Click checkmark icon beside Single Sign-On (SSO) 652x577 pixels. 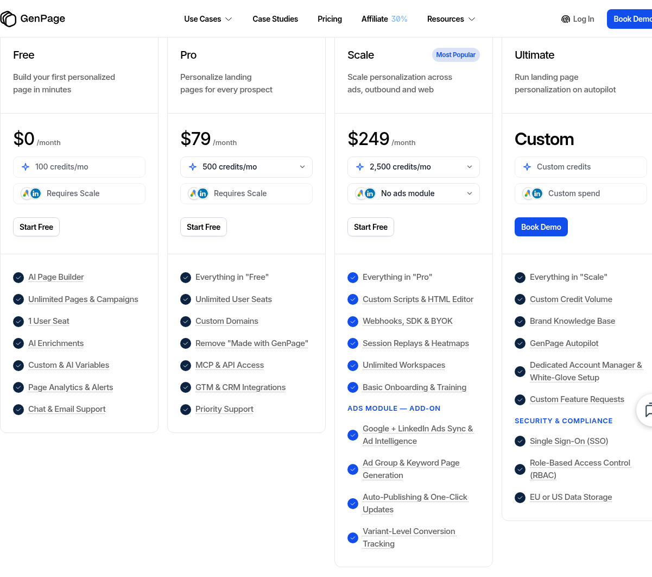pos(520,441)
